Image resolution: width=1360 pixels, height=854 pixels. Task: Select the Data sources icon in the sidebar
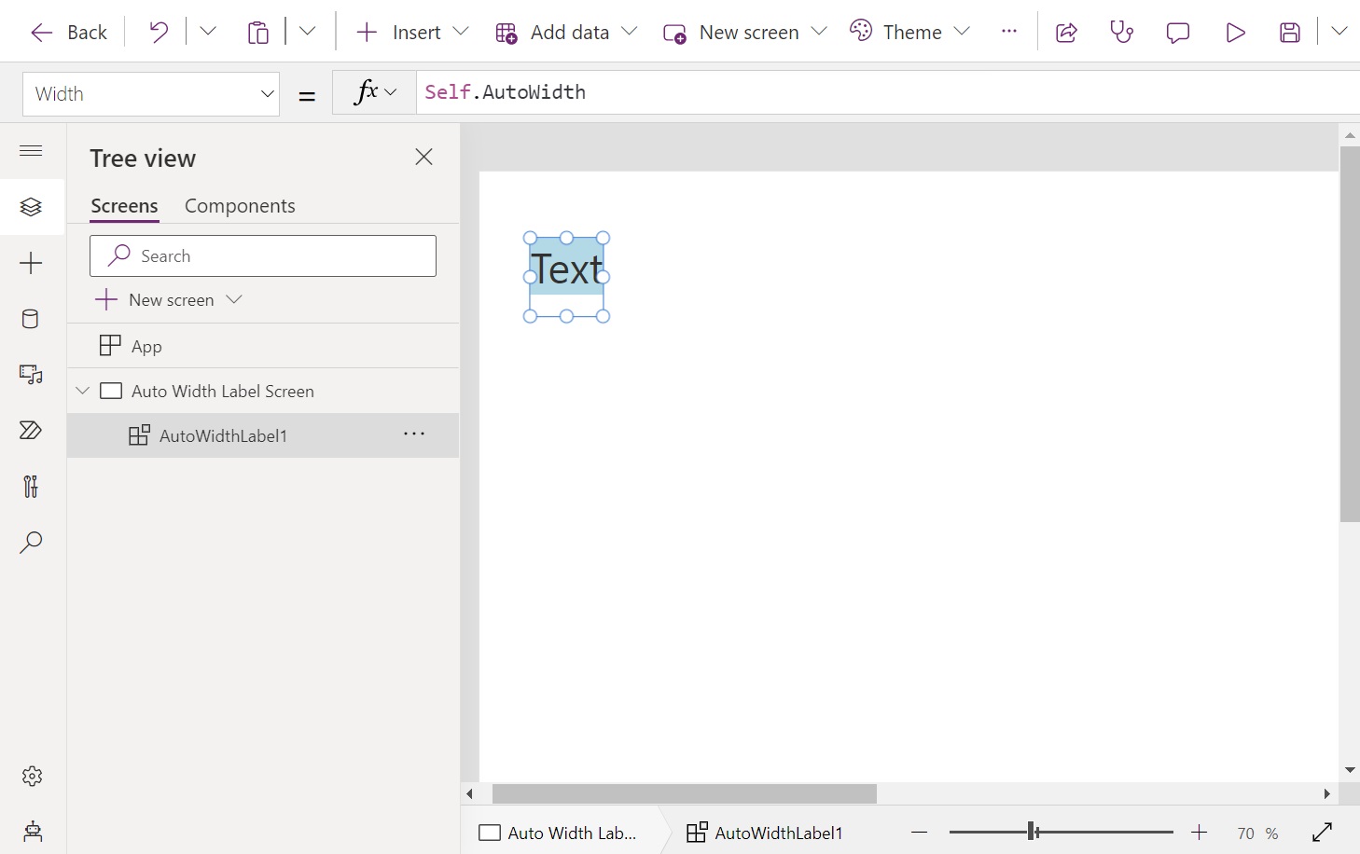point(31,319)
